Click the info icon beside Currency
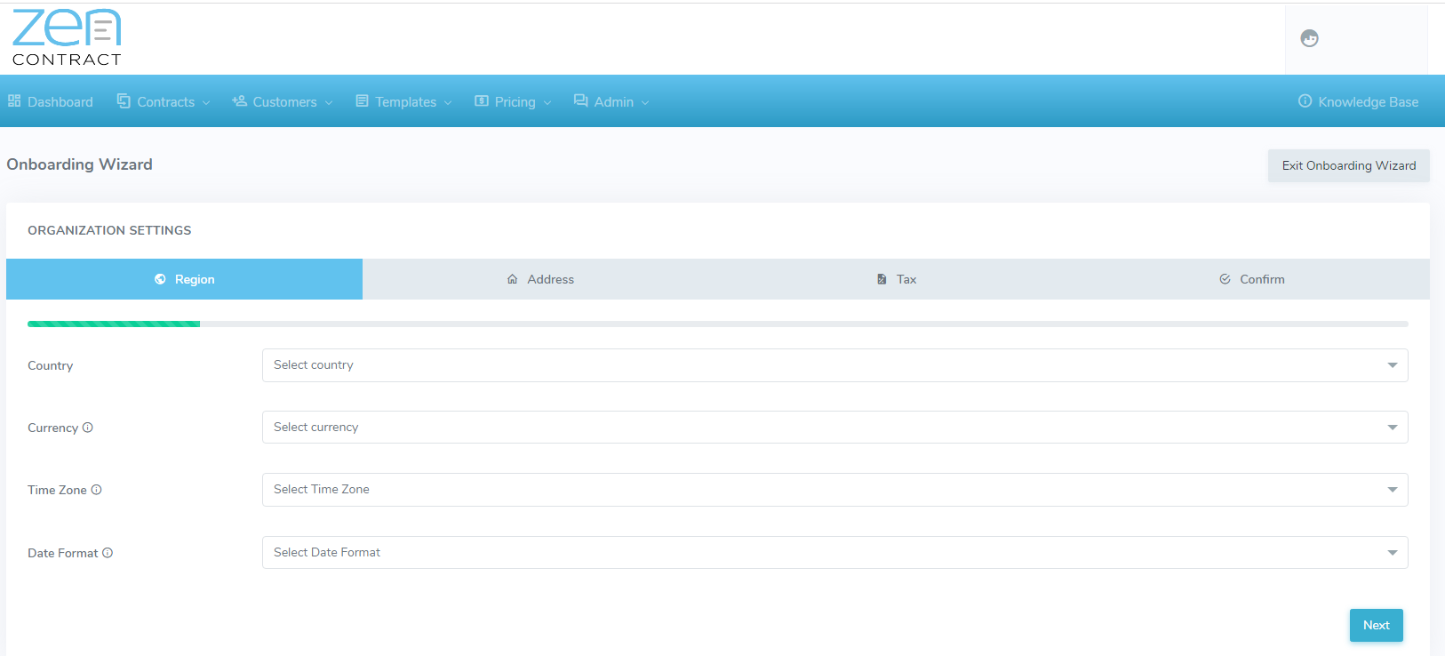 coord(87,428)
